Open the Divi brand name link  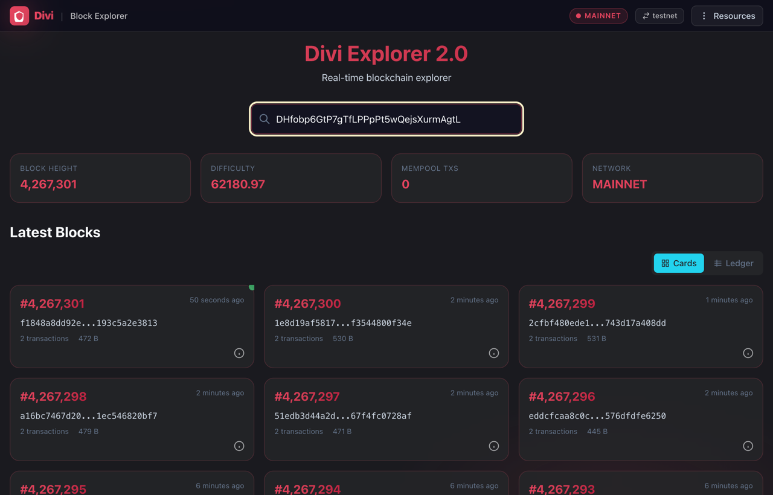(43, 16)
